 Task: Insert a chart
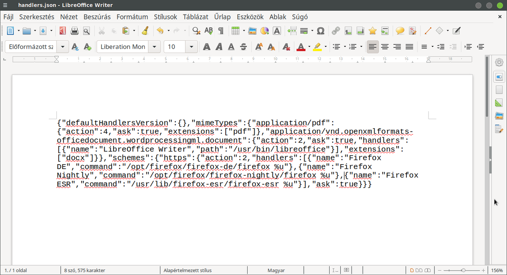[265, 30]
